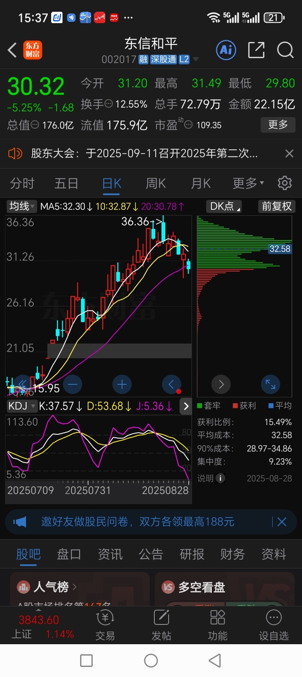The height and width of the screenshot is (677, 302).
Task: Tap the share export icon
Action: (256, 50)
